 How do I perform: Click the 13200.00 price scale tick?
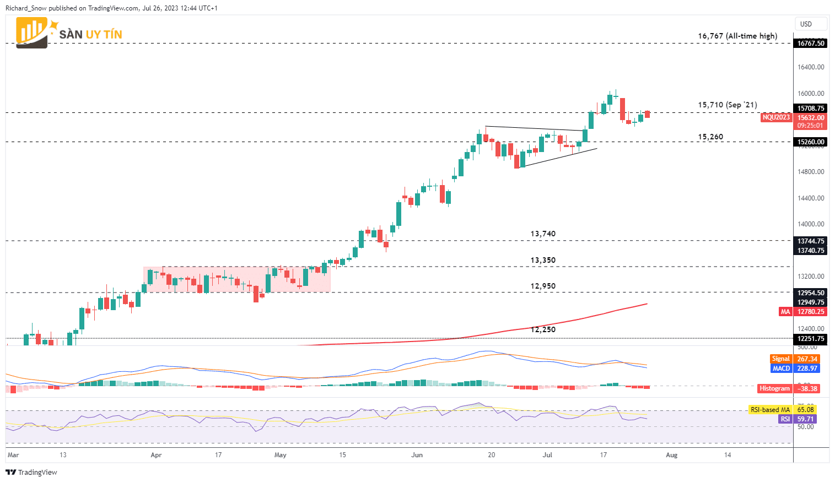[811, 277]
